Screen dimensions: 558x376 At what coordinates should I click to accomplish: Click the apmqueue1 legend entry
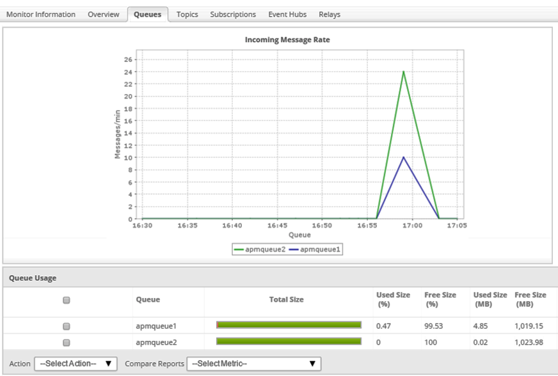coord(315,249)
